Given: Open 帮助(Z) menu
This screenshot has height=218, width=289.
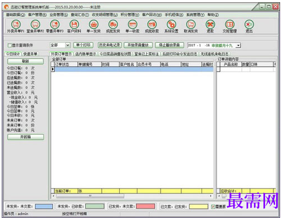Looking at the screenshot, I should point(213,14).
